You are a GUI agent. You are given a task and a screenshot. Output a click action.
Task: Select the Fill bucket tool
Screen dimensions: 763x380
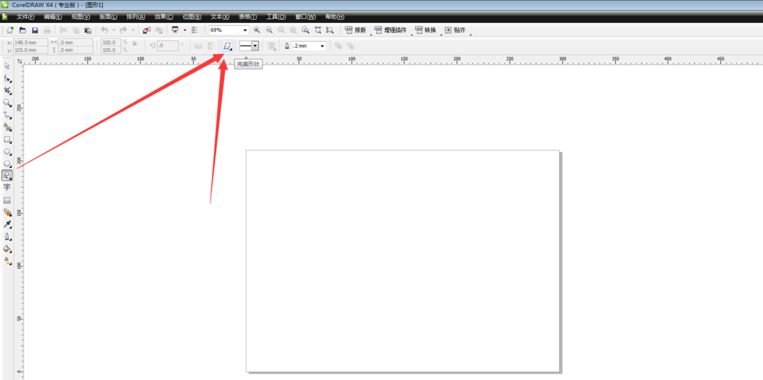click(8, 249)
